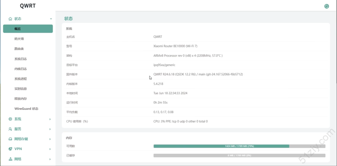Click the 已缓存 memory progress bar
Image resolution: width=337 pixels, height=166 pixels.
(x=240, y=156)
